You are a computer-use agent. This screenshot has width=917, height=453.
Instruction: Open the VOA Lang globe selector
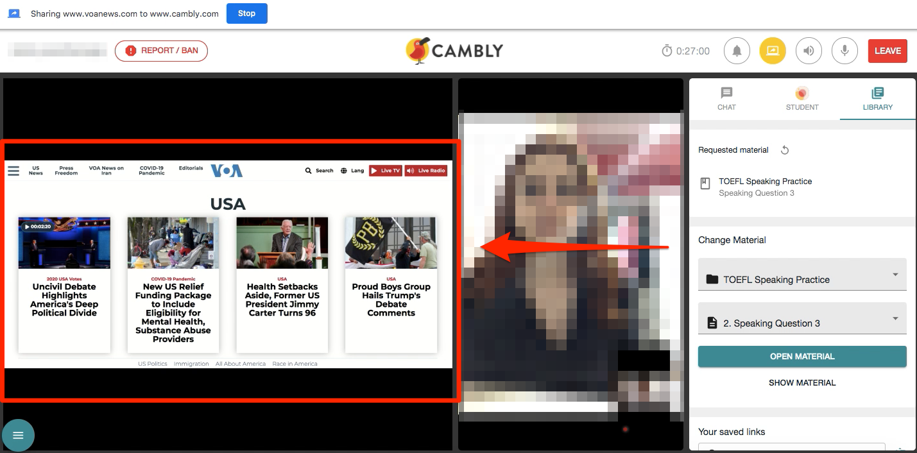click(352, 171)
